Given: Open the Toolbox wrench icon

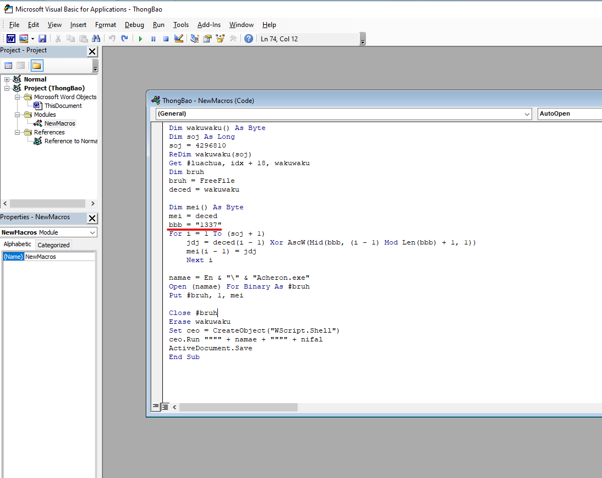Looking at the screenshot, I should point(233,39).
